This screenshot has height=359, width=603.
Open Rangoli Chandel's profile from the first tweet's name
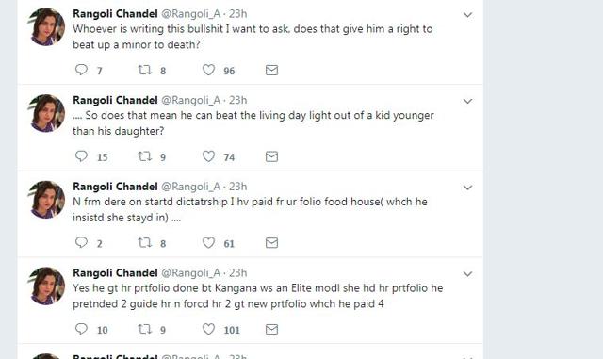115,14
